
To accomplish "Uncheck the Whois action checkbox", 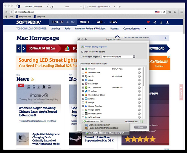I will point(83,76).
